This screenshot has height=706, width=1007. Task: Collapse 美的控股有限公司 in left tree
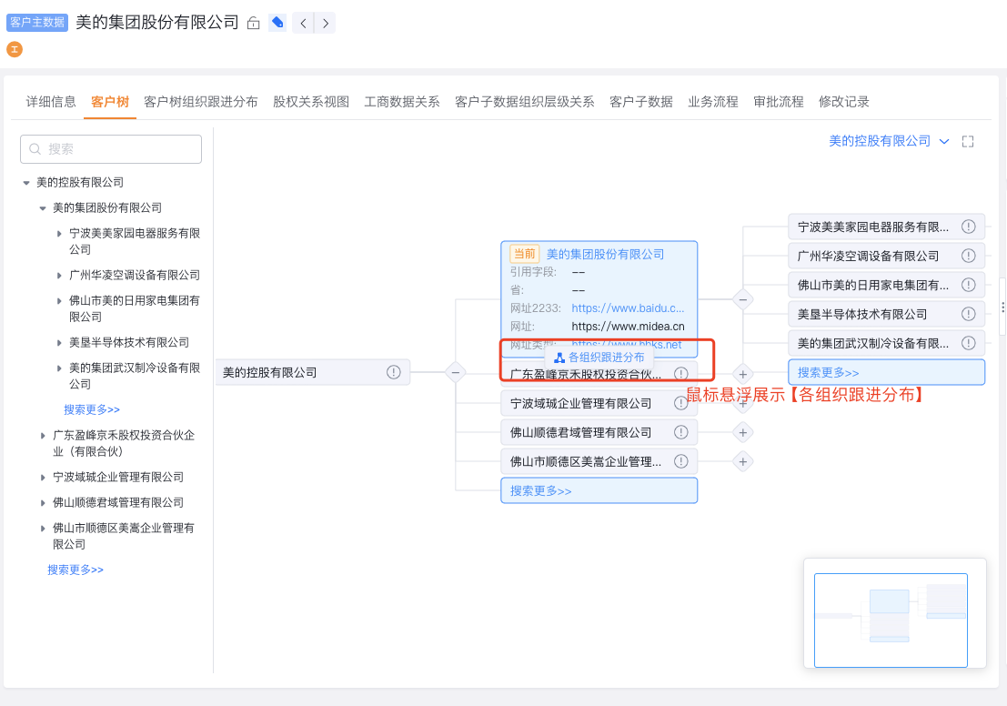point(26,183)
